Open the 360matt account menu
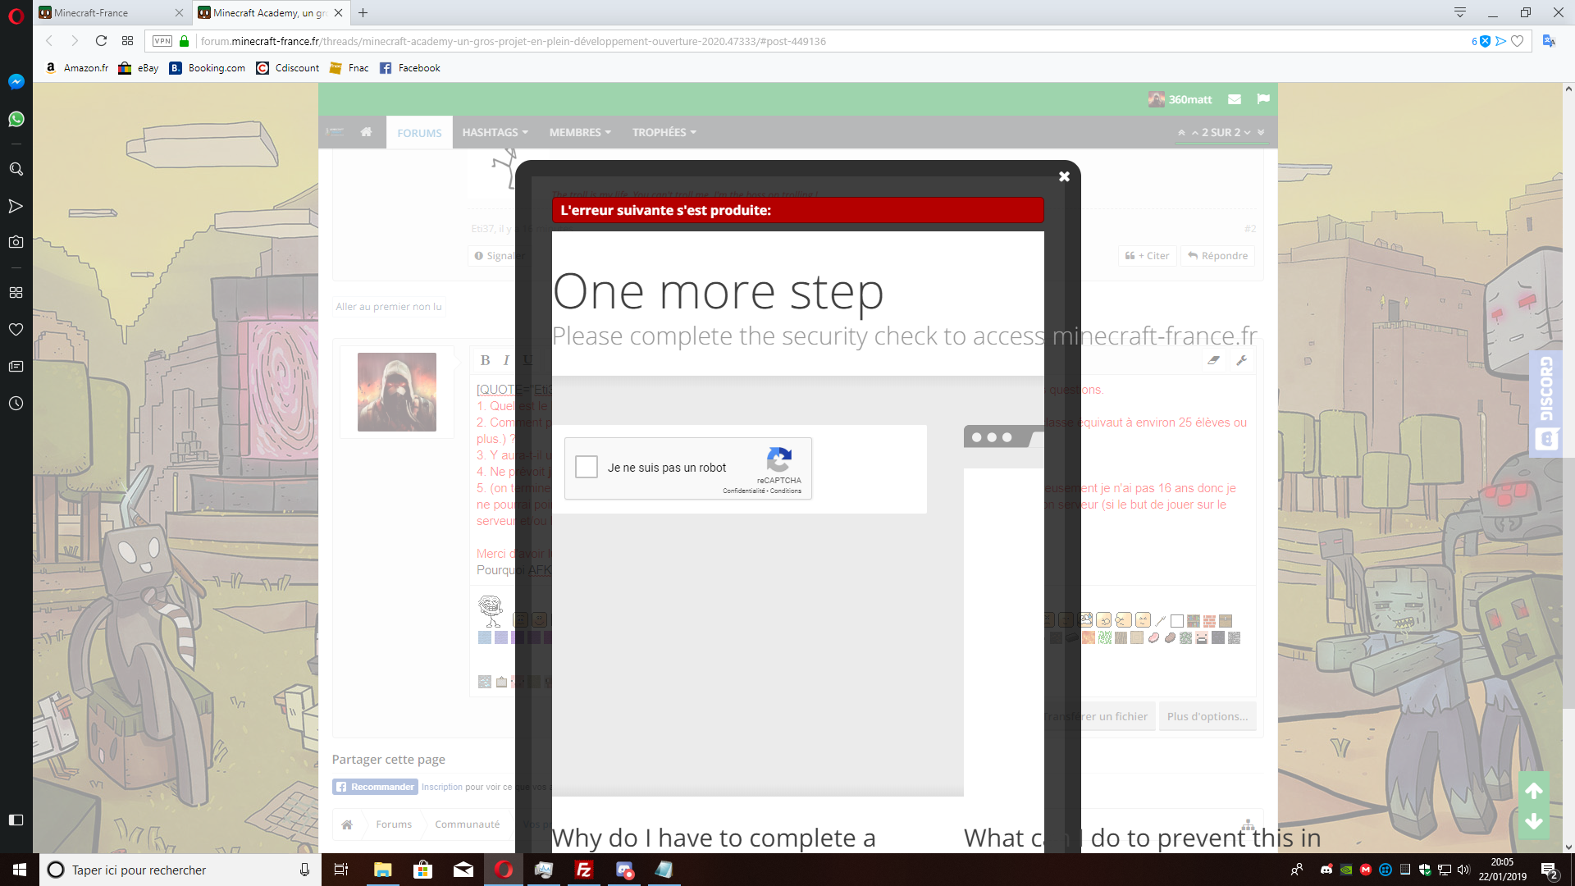The image size is (1575, 886). coord(1180,99)
